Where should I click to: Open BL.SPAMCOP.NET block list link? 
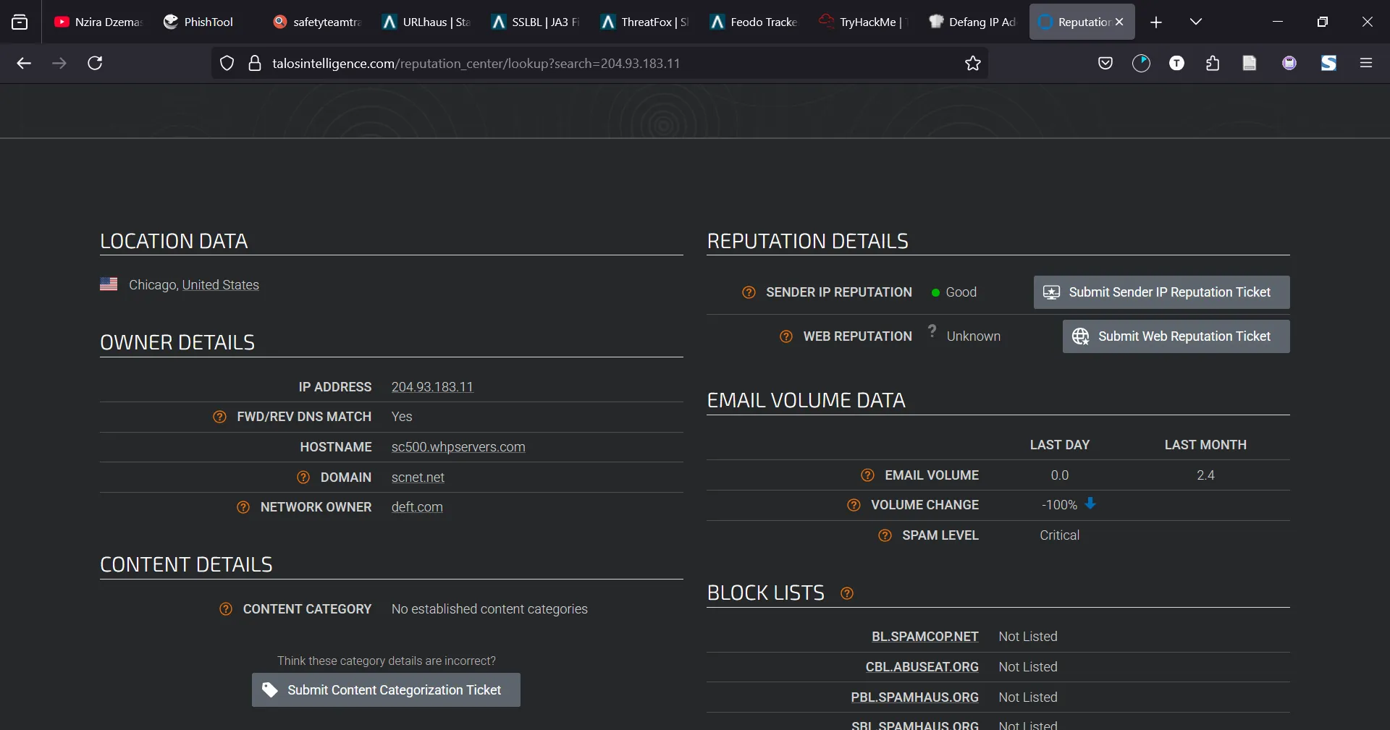[x=925, y=637]
